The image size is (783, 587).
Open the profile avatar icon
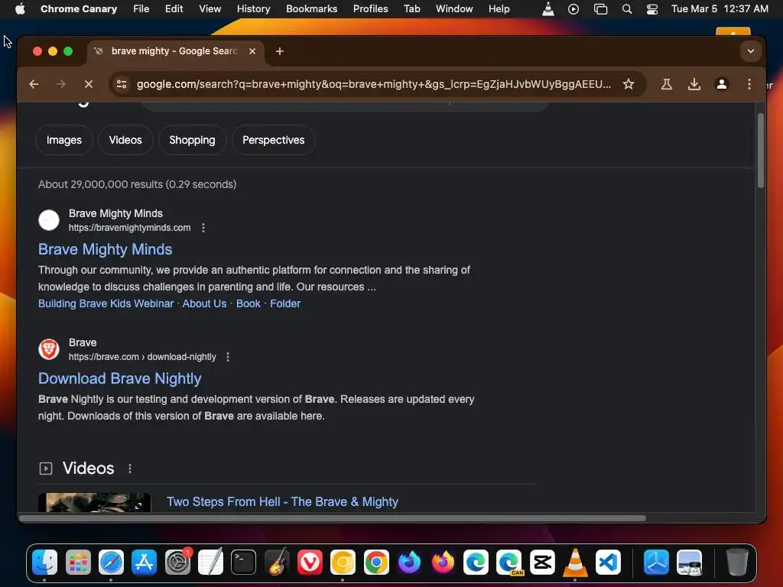tap(721, 84)
